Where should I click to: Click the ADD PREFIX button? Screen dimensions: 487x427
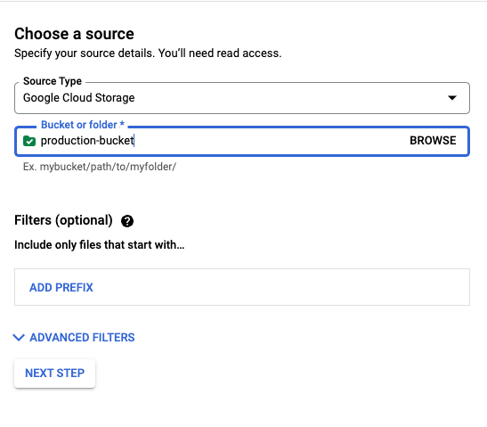[x=61, y=287]
